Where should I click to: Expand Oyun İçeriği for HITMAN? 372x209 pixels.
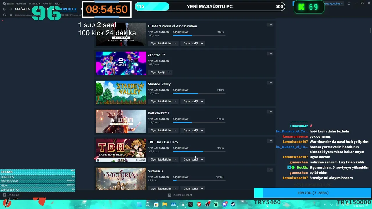tap(193, 44)
